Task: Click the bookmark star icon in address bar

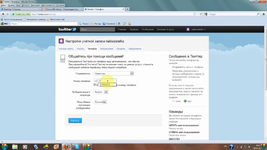Action: 195,14
